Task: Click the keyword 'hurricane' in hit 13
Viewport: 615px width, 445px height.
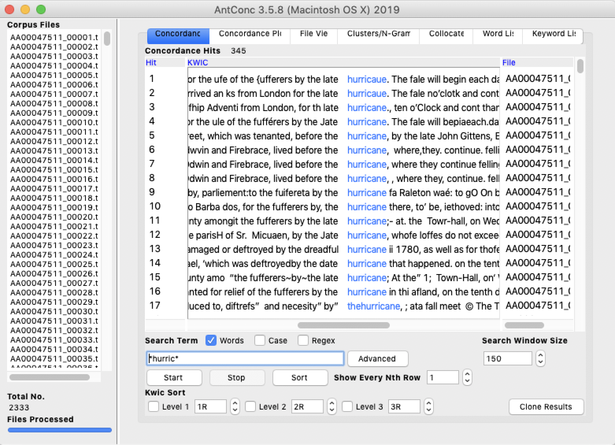Action: tap(367, 250)
